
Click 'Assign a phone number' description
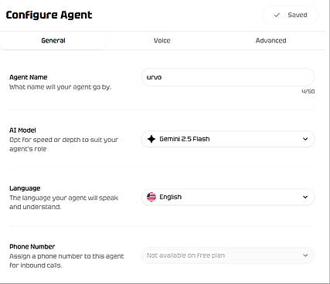66,261
